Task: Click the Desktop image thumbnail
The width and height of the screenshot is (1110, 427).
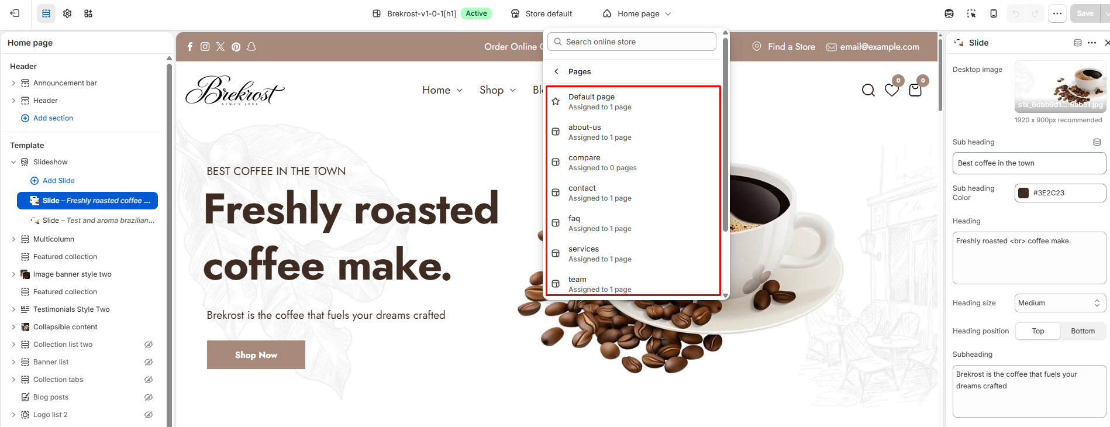Action: click(x=1060, y=87)
